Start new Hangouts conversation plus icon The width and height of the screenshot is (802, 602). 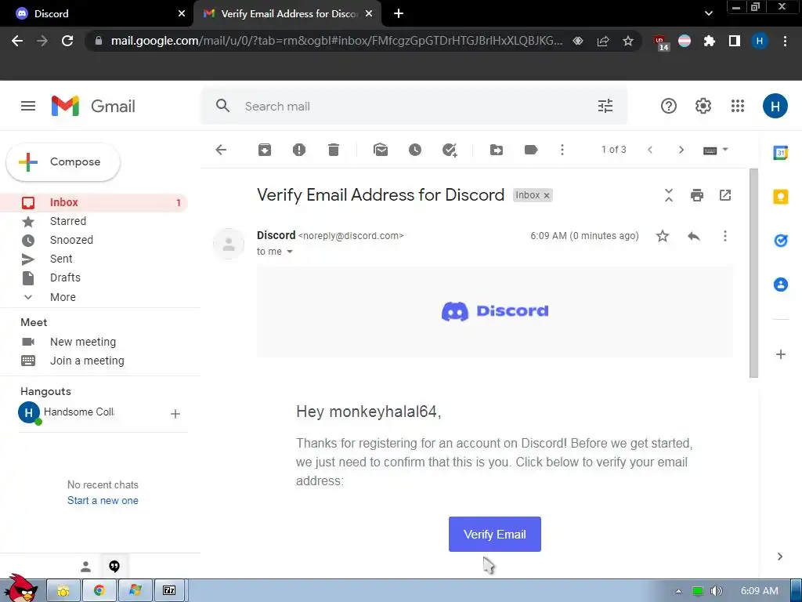click(x=175, y=414)
